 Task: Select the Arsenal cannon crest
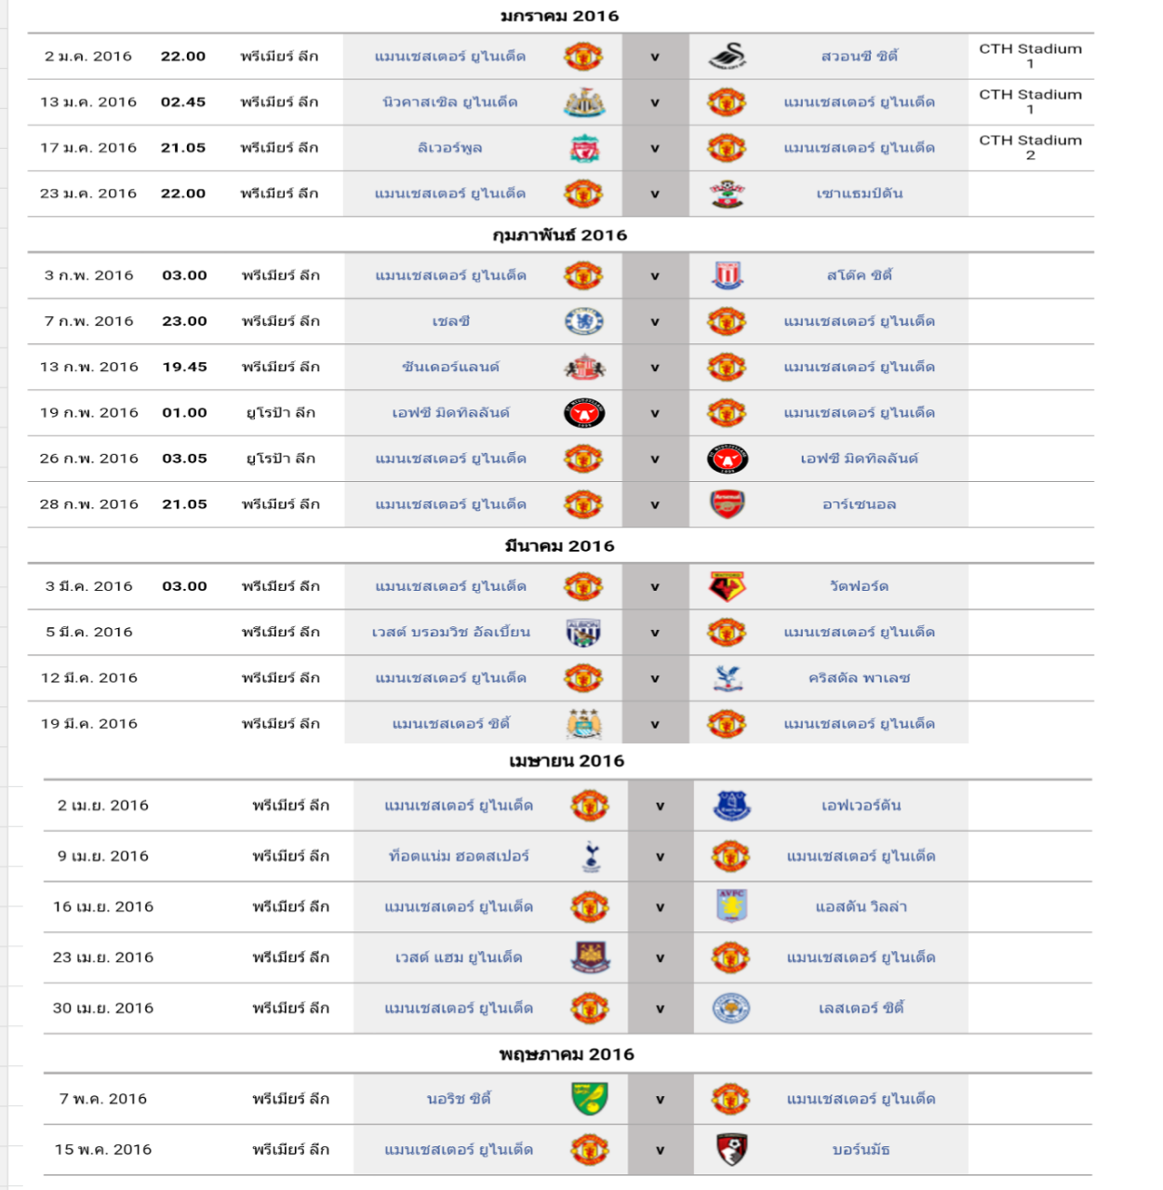tap(727, 504)
